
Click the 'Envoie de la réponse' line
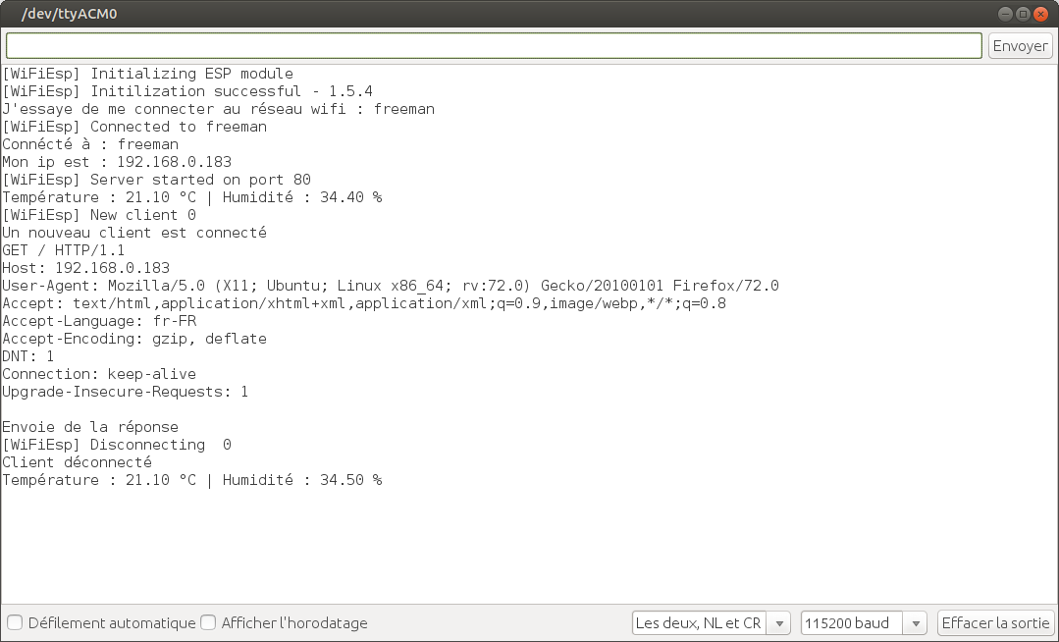90,427
